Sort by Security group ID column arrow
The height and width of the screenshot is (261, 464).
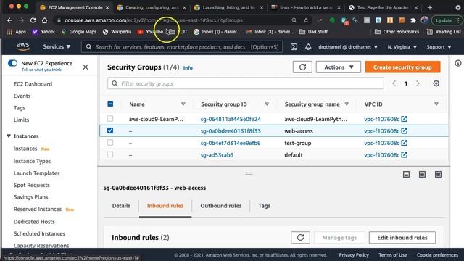267,104
